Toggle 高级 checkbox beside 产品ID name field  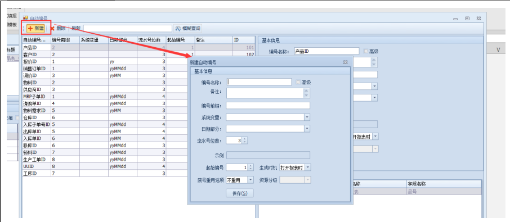(x=365, y=51)
